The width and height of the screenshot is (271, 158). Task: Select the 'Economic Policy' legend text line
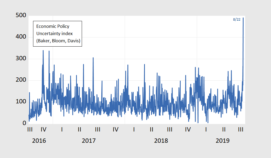click(53, 26)
